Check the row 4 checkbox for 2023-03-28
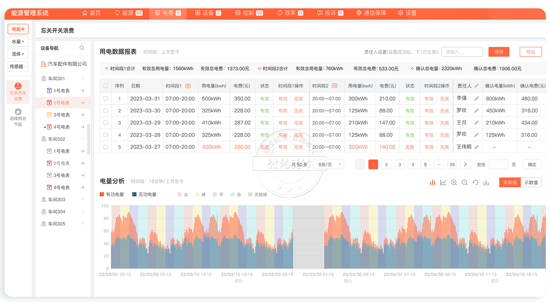This screenshot has width=550, height=305. (x=105, y=135)
